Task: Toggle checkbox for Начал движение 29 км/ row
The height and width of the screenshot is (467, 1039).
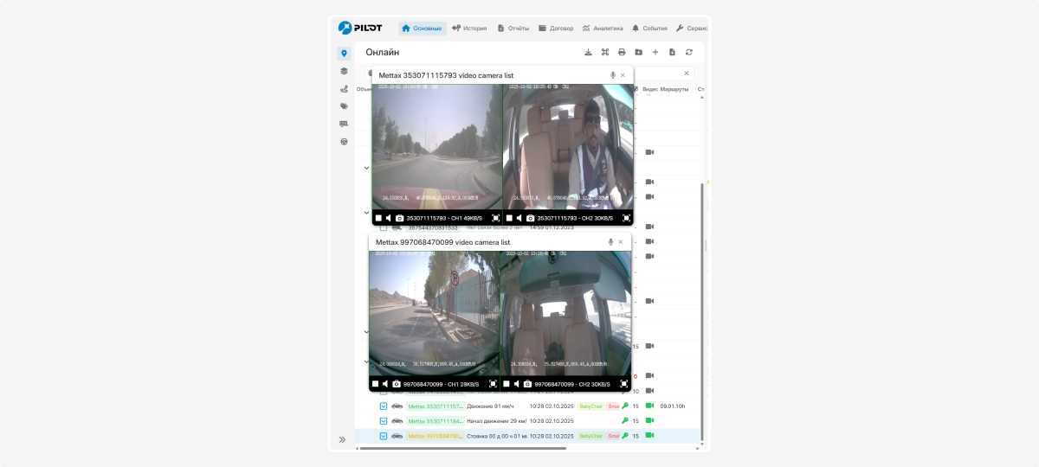Action: click(x=384, y=421)
